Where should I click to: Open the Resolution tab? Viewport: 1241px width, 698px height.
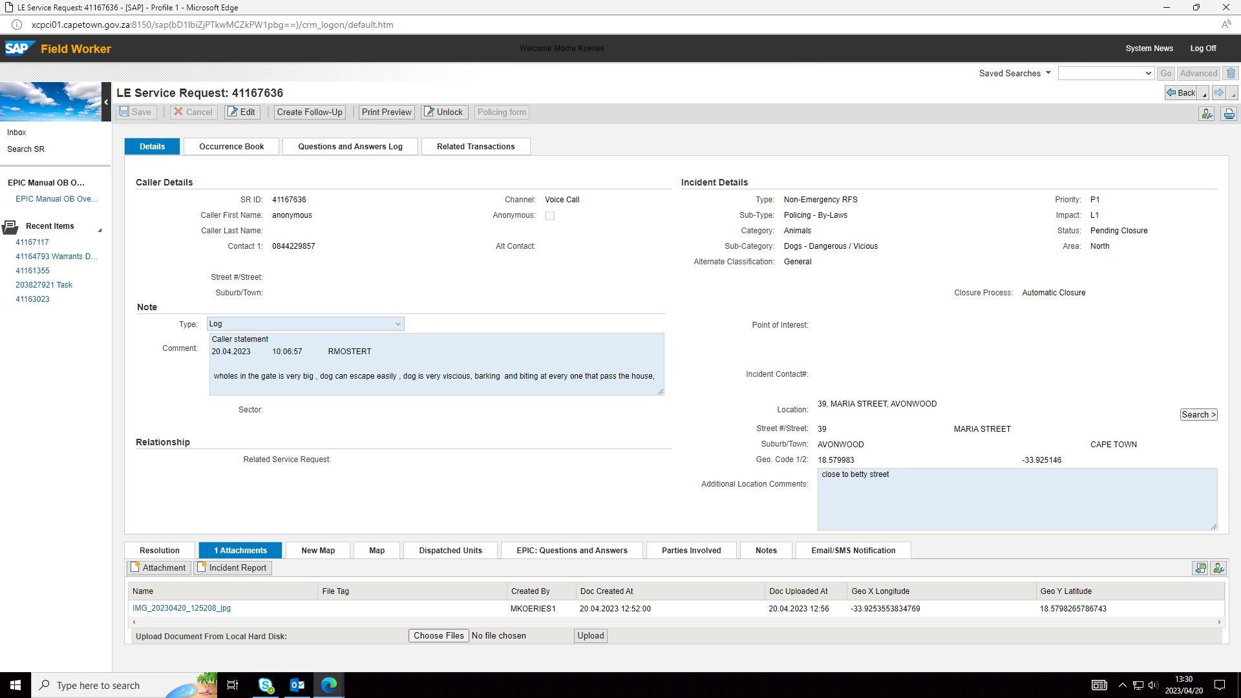[160, 550]
